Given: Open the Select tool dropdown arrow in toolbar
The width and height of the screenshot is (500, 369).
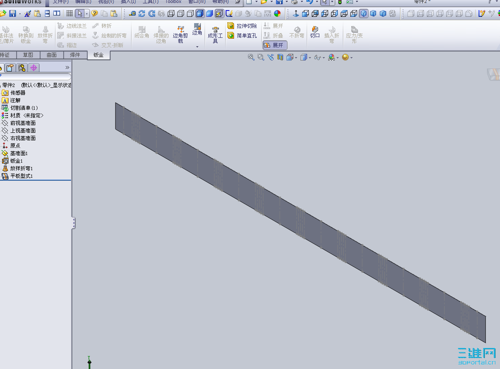Looking at the screenshot, I should [x=87, y=13].
